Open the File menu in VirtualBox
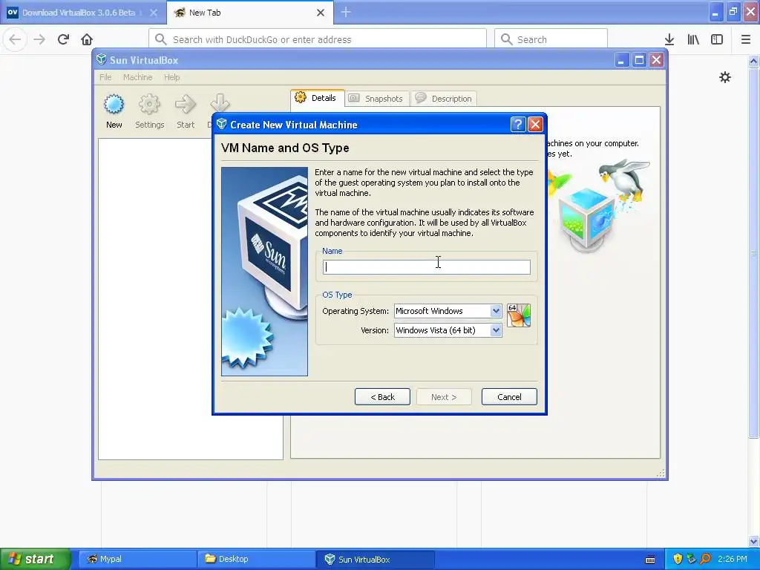 [x=105, y=77]
